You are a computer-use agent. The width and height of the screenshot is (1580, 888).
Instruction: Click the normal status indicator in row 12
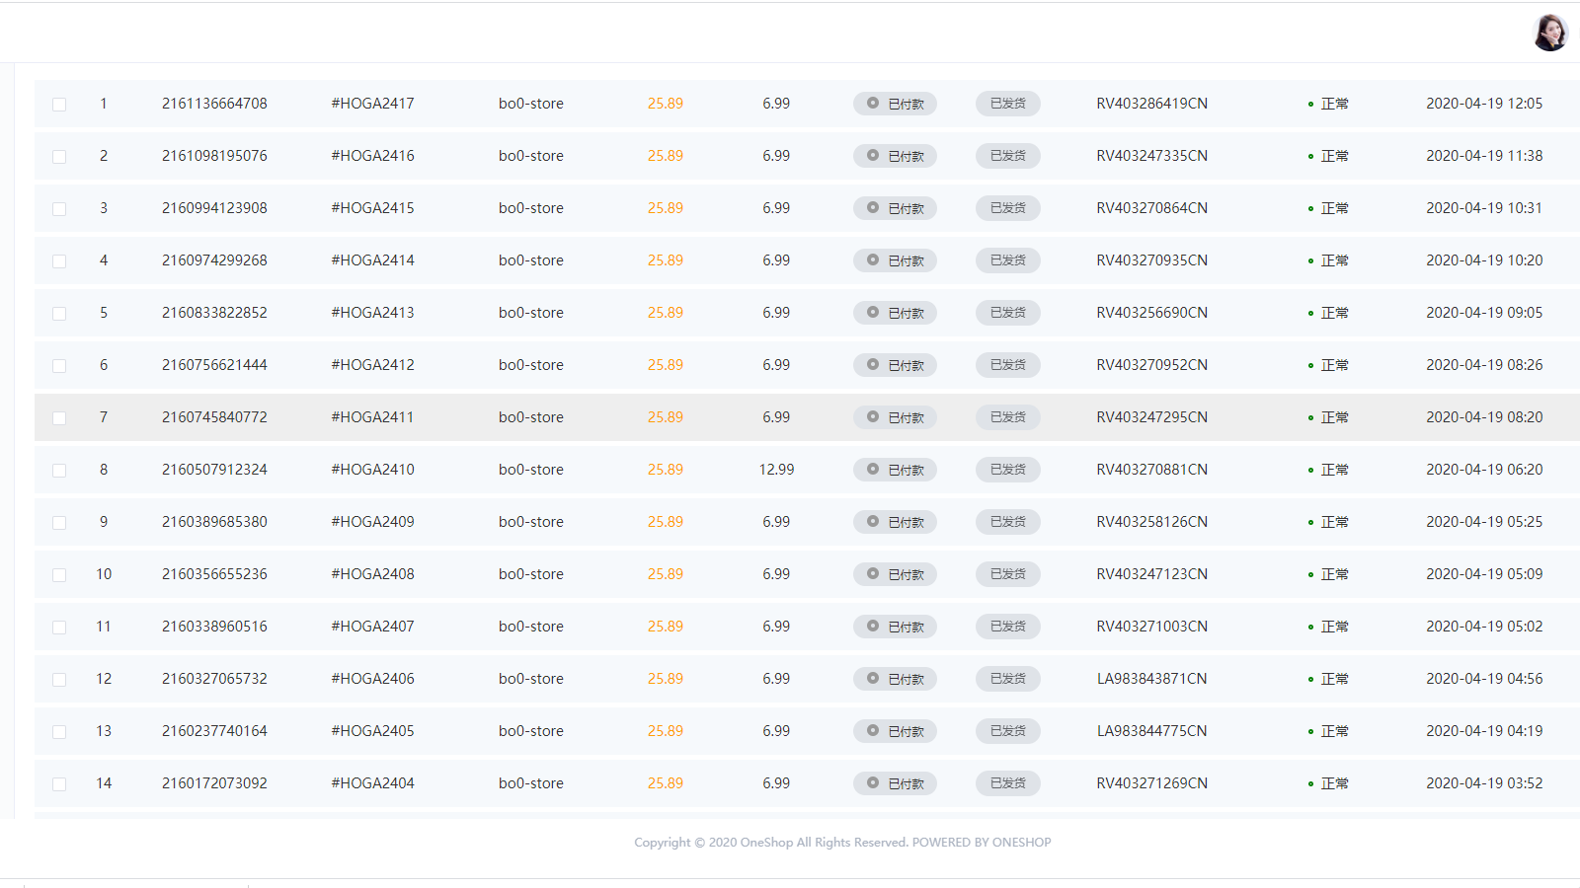point(1328,679)
